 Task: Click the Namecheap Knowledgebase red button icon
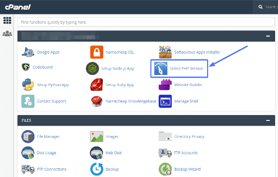[97, 101]
